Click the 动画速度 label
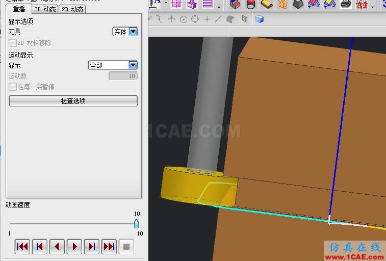Screen dimensions: 386x261 click(x=18, y=204)
